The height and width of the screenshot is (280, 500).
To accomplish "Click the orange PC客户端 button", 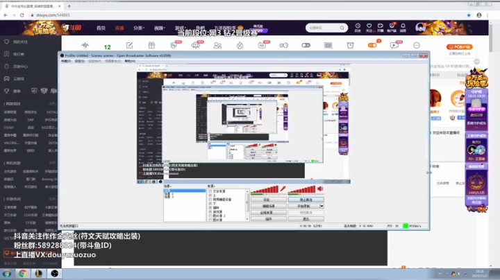I will click(x=459, y=46).
